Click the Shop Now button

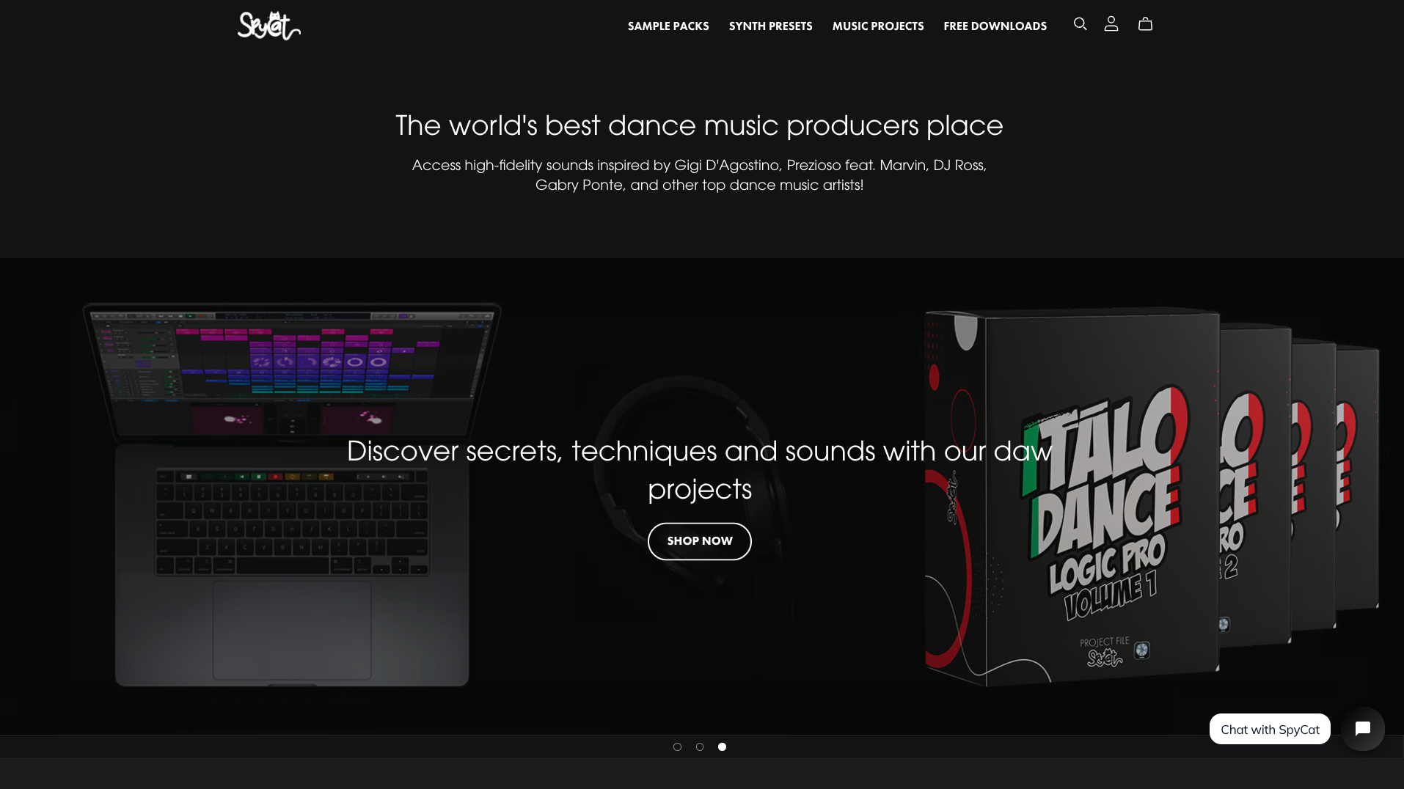(700, 541)
